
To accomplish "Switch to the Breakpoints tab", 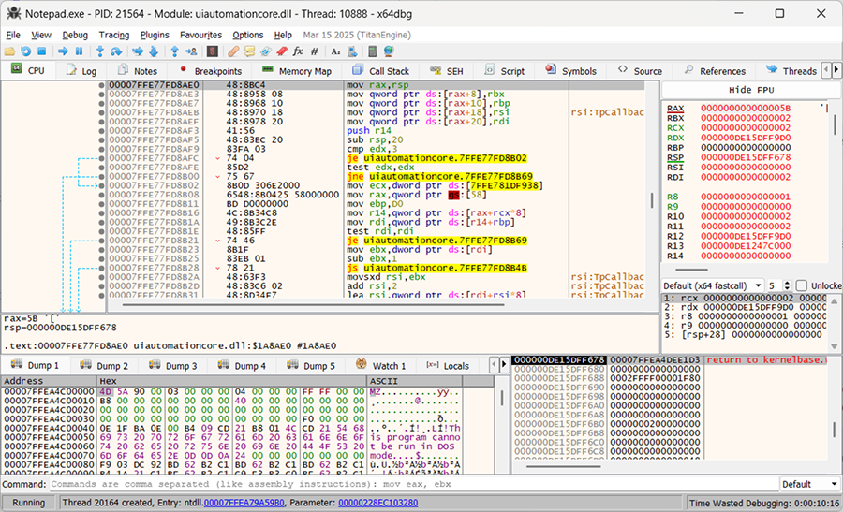I will pos(211,71).
